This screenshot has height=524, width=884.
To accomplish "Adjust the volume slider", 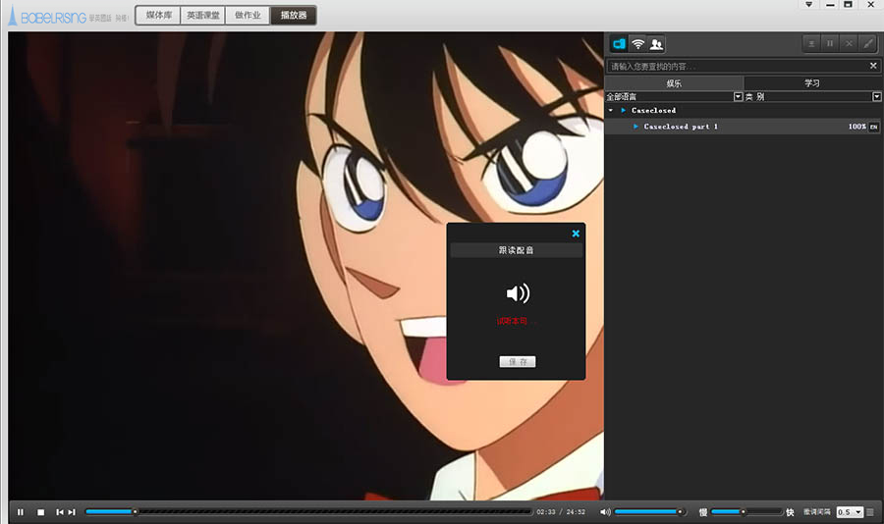I will click(649, 511).
